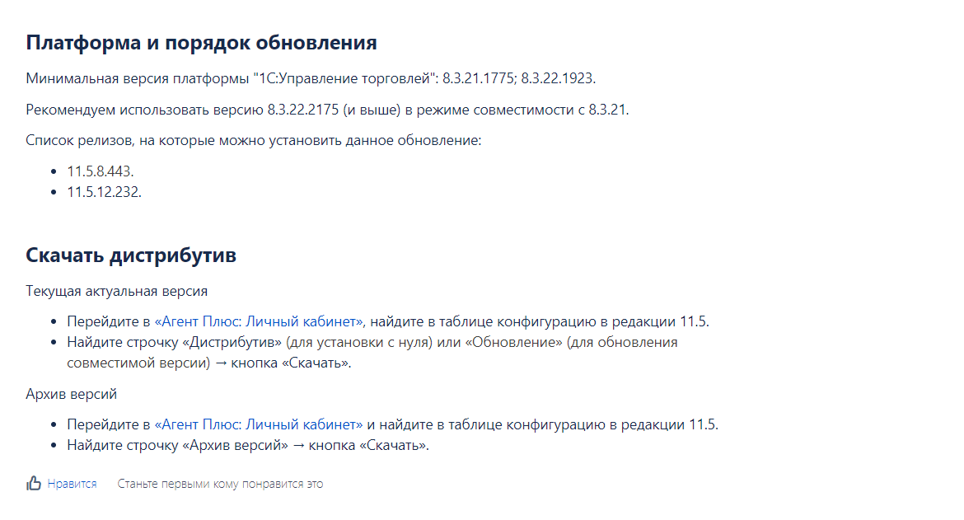Click the «Платформа и порядок обновления» heading

tap(201, 43)
